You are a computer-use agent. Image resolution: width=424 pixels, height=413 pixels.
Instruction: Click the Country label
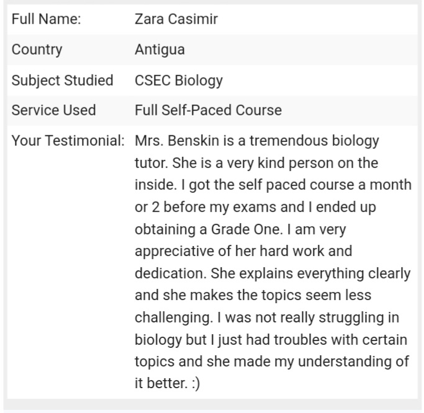pos(37,50)
